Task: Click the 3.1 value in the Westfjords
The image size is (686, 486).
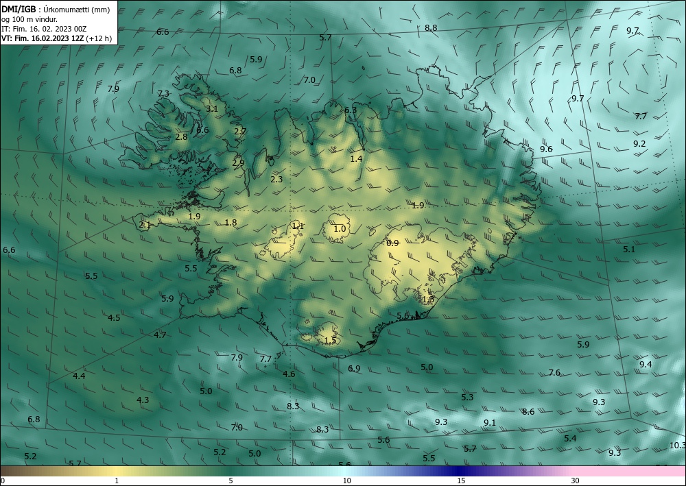Action: (212, 109)
